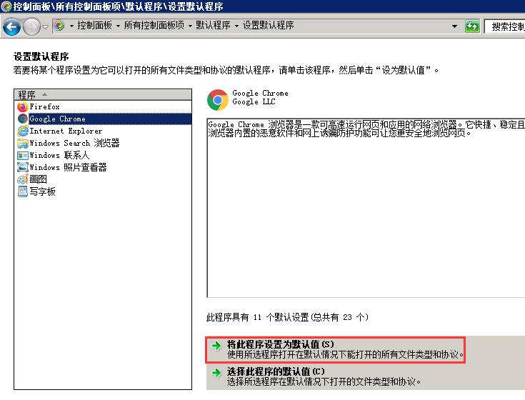Click 将此程序设置为默认值(S)

(280, 344)
